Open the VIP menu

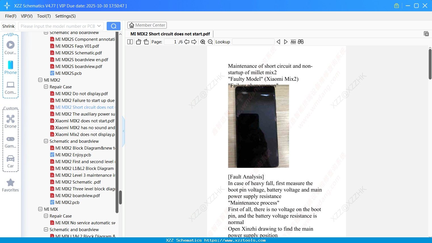pos(26,16)
